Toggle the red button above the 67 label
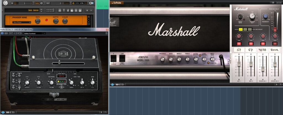The width and height of the screenshot is (283, 115). tap(239, 44)
